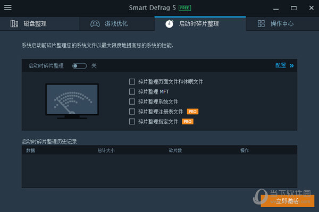The image size is (319, 212).
Task: Select the 启动时碎片整理 tab
Action: tap(200, 23)
